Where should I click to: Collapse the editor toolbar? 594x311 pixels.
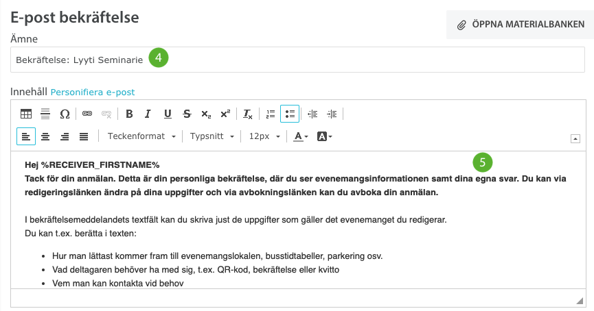(575, 138)
